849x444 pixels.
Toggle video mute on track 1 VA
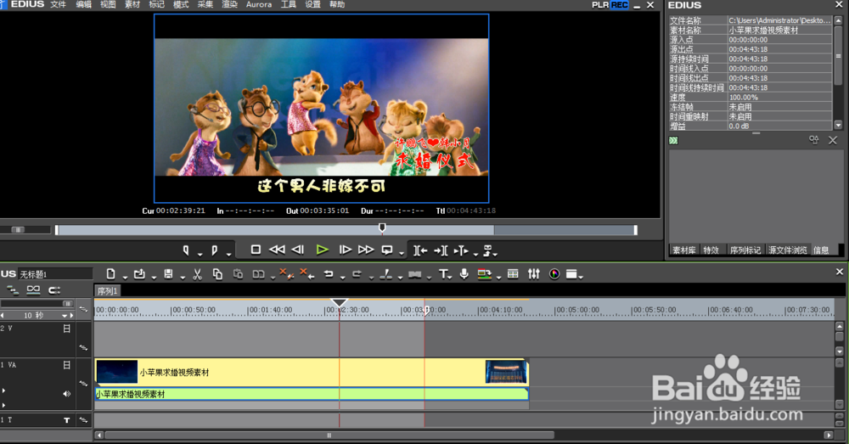66,366
